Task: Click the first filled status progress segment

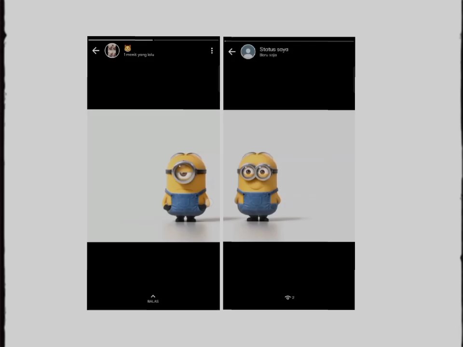Action: pyautogui.click(x=120, y=40)
